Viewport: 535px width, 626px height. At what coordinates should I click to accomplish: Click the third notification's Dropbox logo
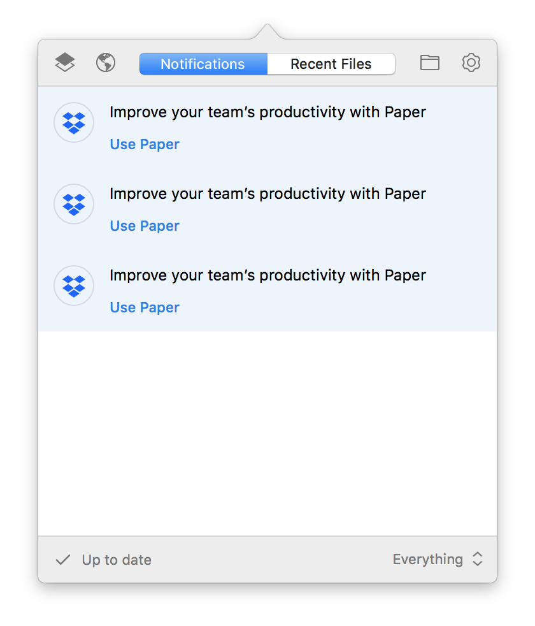coord(74,286)
